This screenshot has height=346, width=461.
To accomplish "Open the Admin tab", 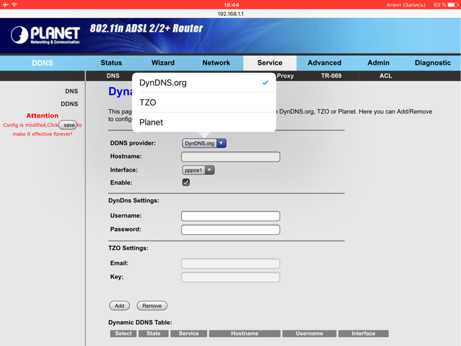I will coord(379,63).
